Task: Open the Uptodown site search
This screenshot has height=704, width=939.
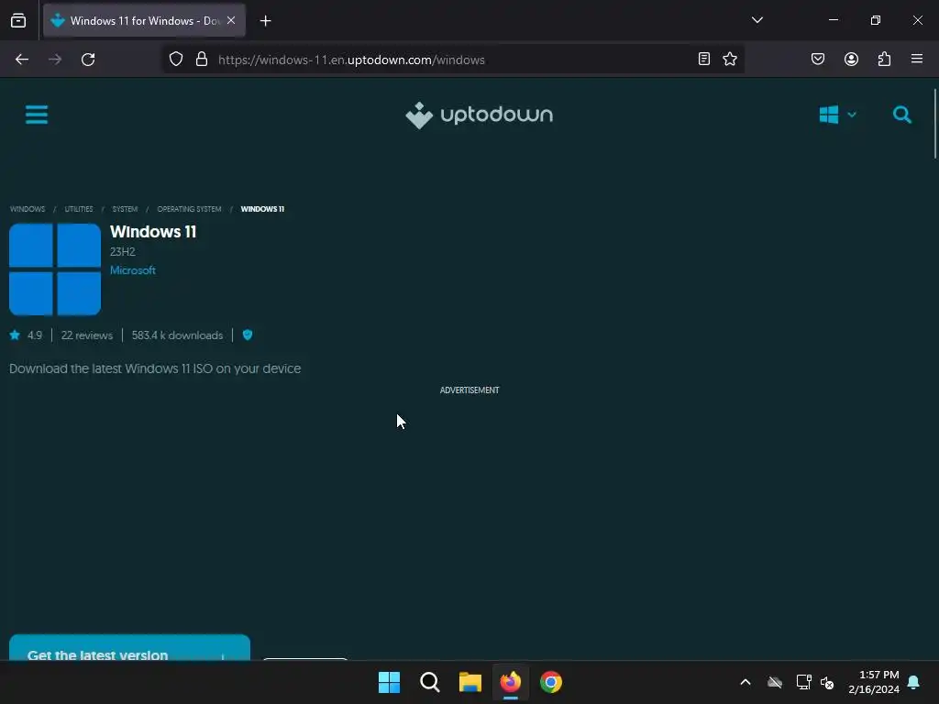Action: [x=902, y=115]
